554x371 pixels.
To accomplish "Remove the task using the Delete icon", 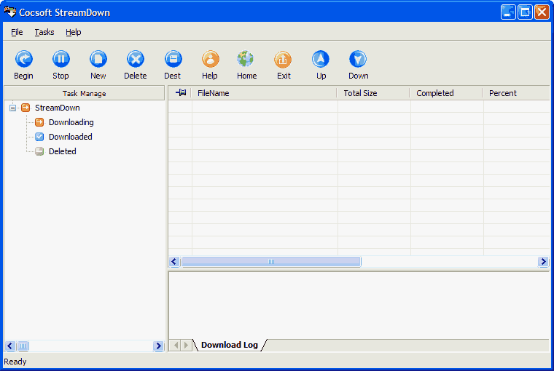I will click(x=136, y=59).
